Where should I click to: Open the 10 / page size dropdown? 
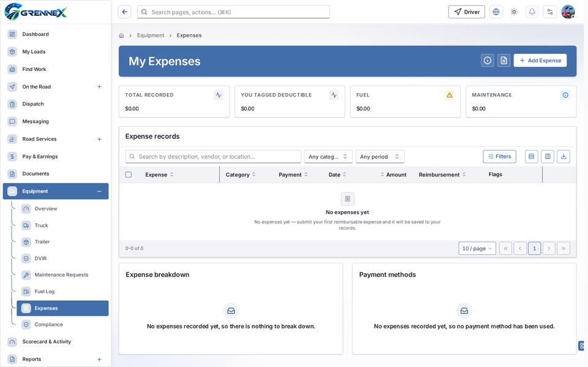click(477, 248)
